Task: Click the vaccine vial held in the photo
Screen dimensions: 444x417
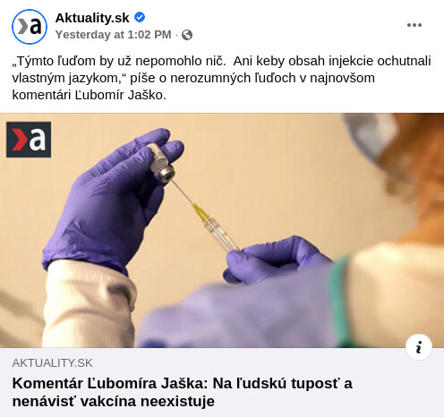Action: (x=161, y=162)
